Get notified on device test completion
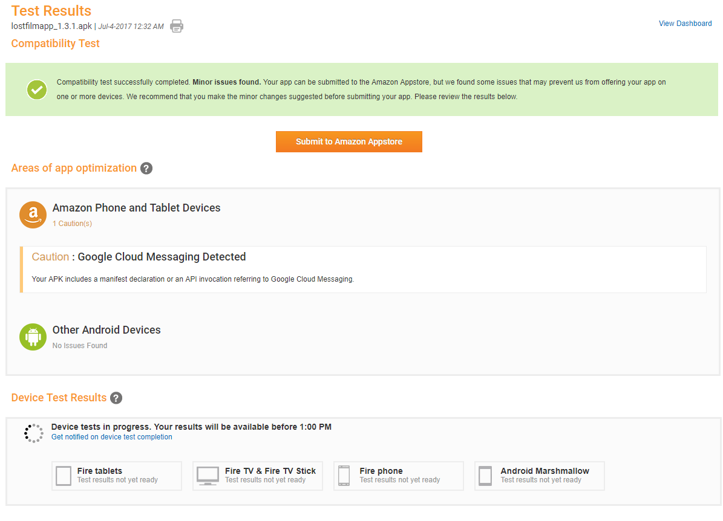 click(x=111, y=437)
